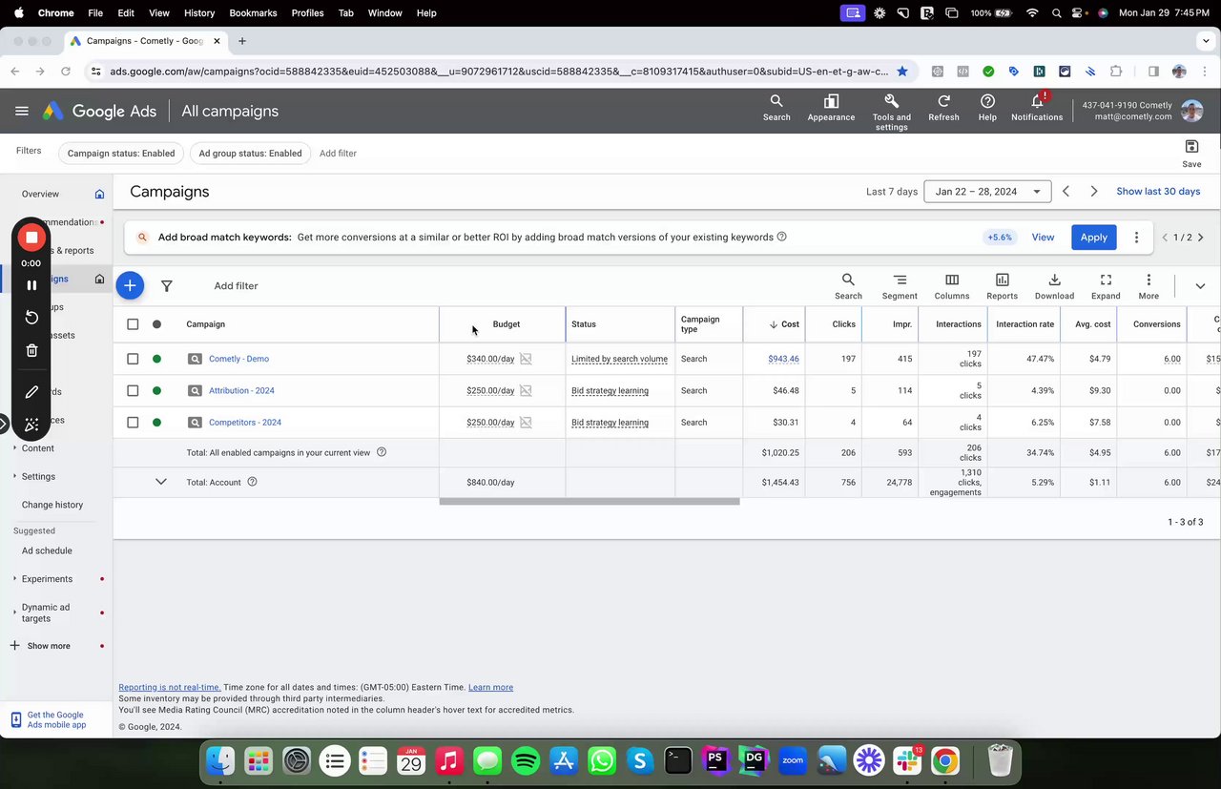The image size is (1221, 789).
Task: Apply the broad match recommendation
Action: pos(1093,238)
